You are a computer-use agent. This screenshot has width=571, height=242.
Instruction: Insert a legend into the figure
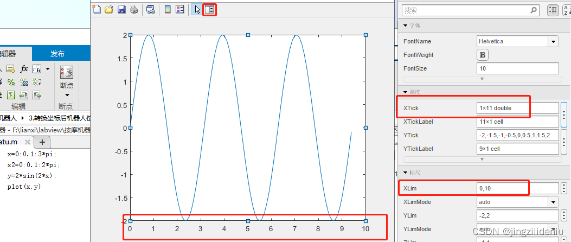click(x=180, y=9)
